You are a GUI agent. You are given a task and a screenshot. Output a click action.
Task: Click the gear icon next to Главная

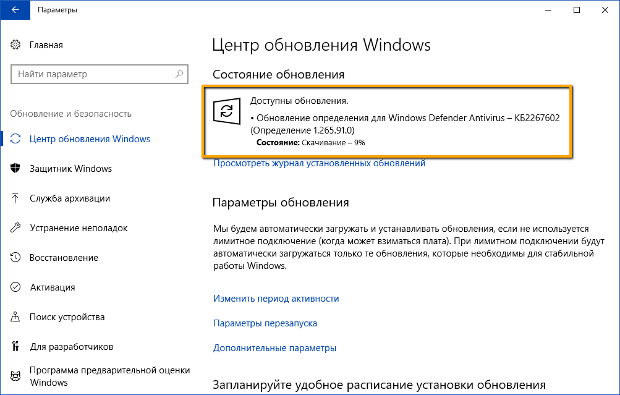click(15, 45)
